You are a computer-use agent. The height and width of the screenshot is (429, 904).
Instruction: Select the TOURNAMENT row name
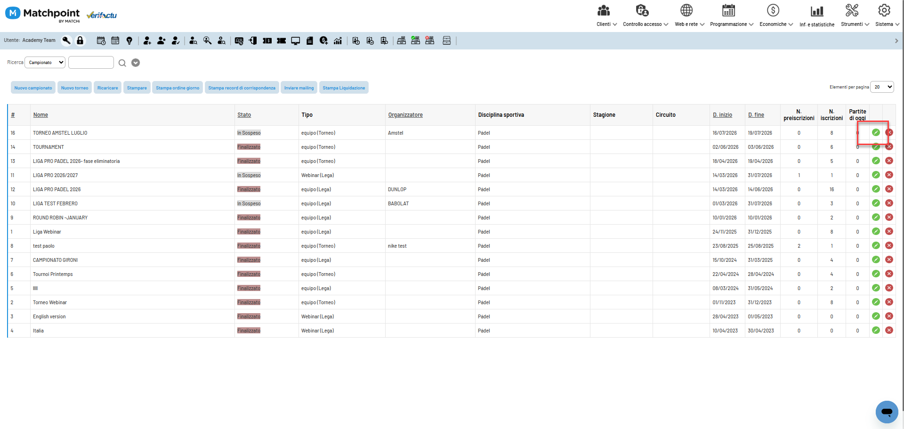48,147
